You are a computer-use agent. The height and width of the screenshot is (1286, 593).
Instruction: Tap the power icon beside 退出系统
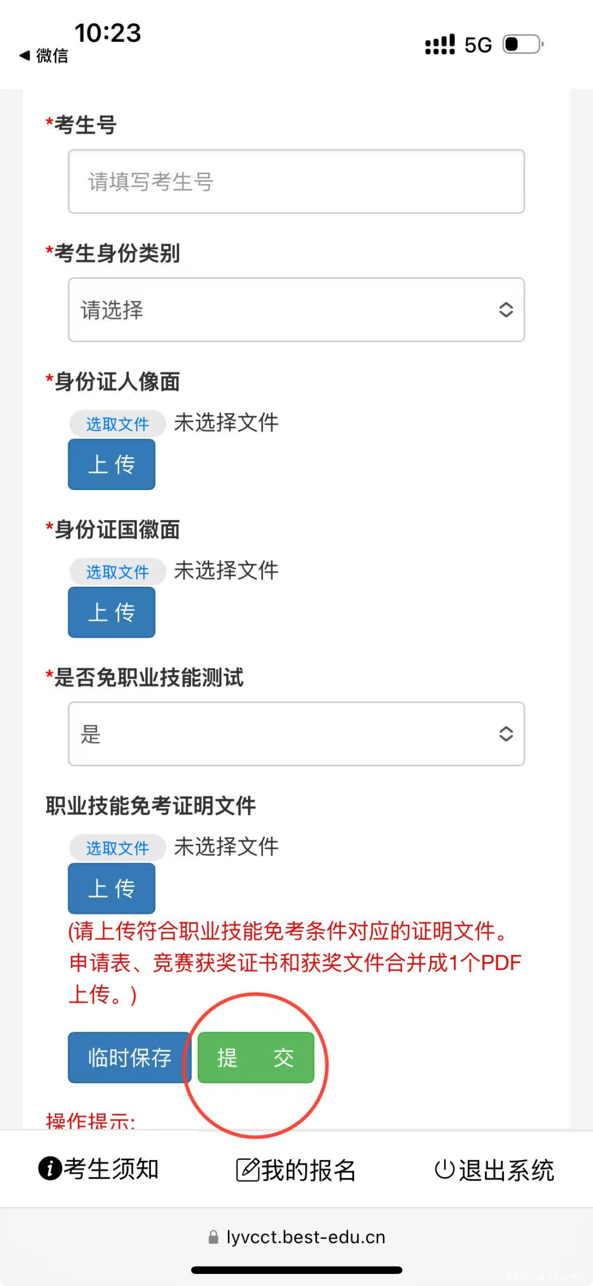[444, 1170]
